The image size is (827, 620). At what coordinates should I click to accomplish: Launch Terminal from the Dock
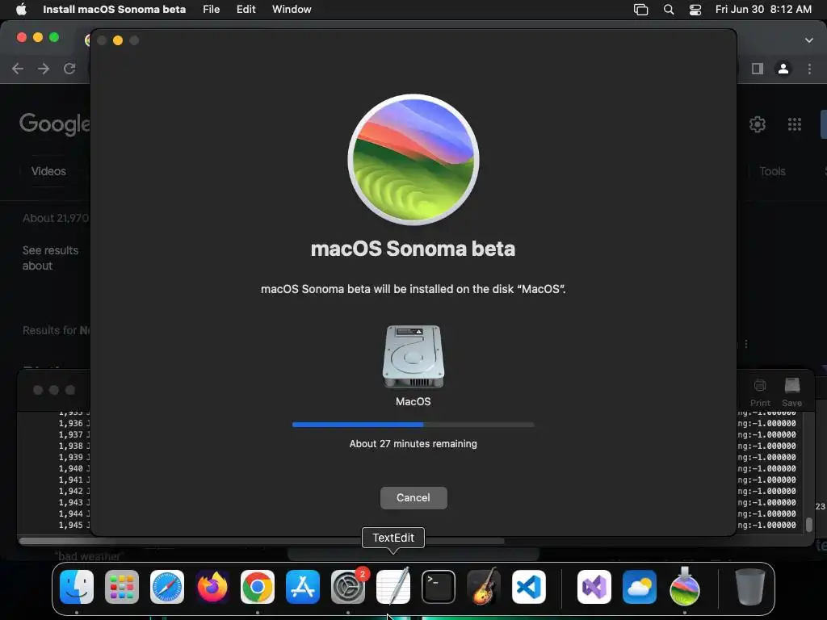[439, 587]
